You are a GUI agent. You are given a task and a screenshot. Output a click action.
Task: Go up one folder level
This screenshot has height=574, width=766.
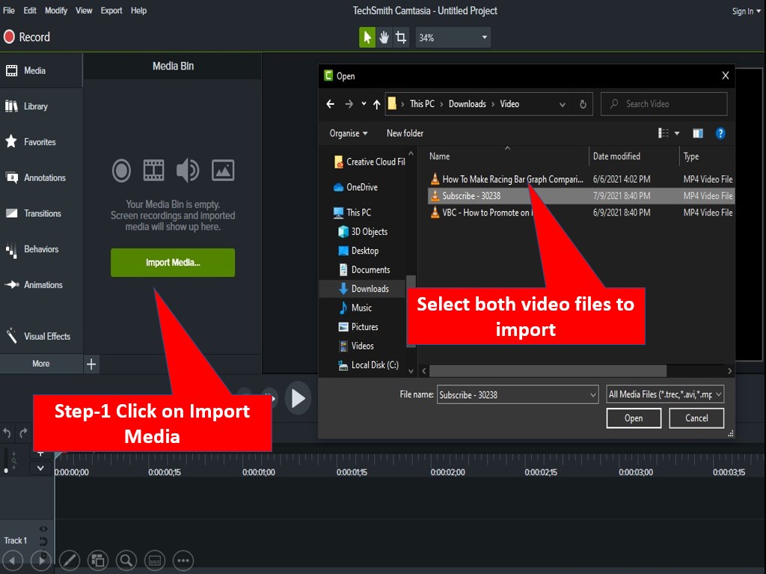click(377, 104)
